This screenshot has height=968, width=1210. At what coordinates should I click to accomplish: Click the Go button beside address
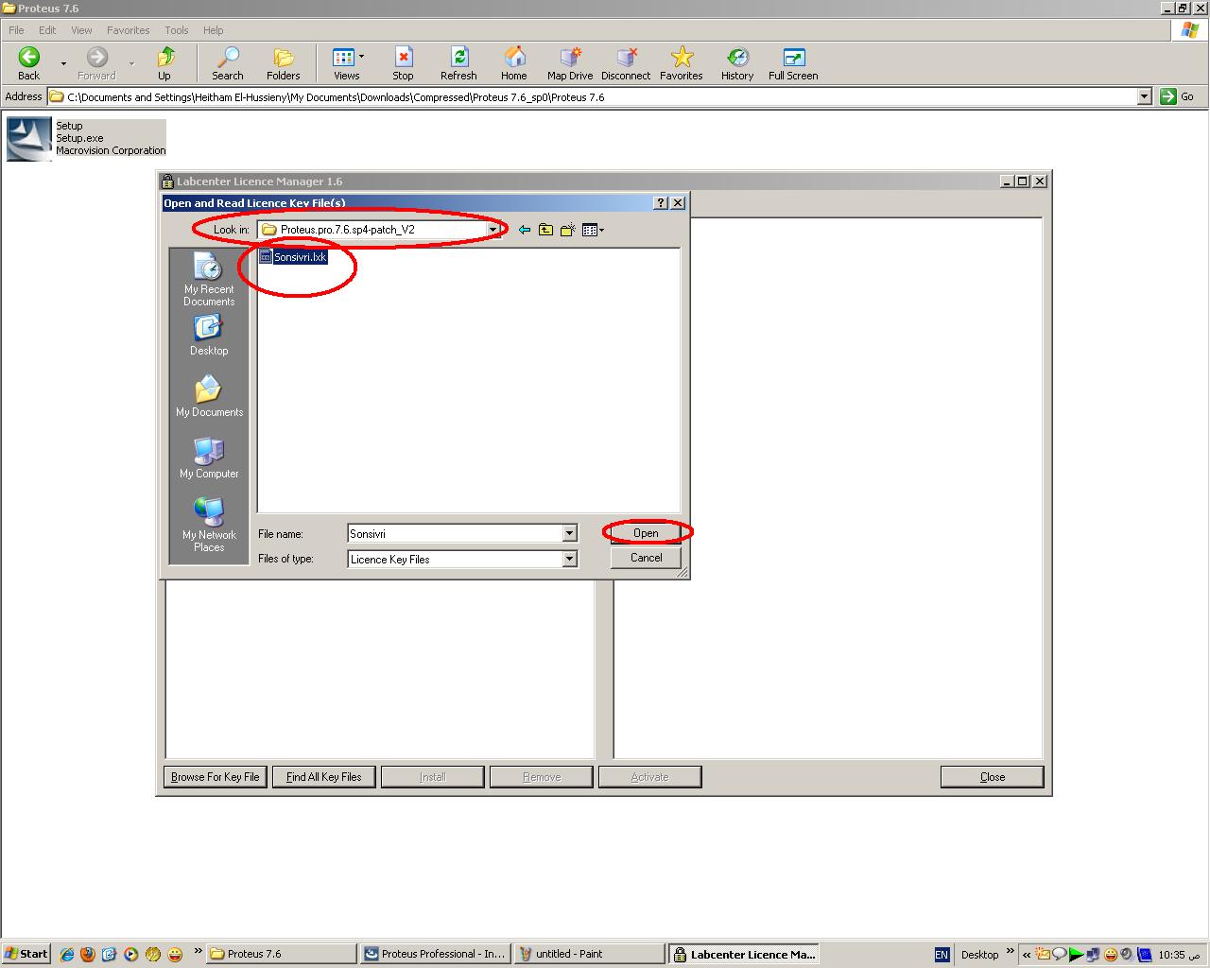[1178, 96]
